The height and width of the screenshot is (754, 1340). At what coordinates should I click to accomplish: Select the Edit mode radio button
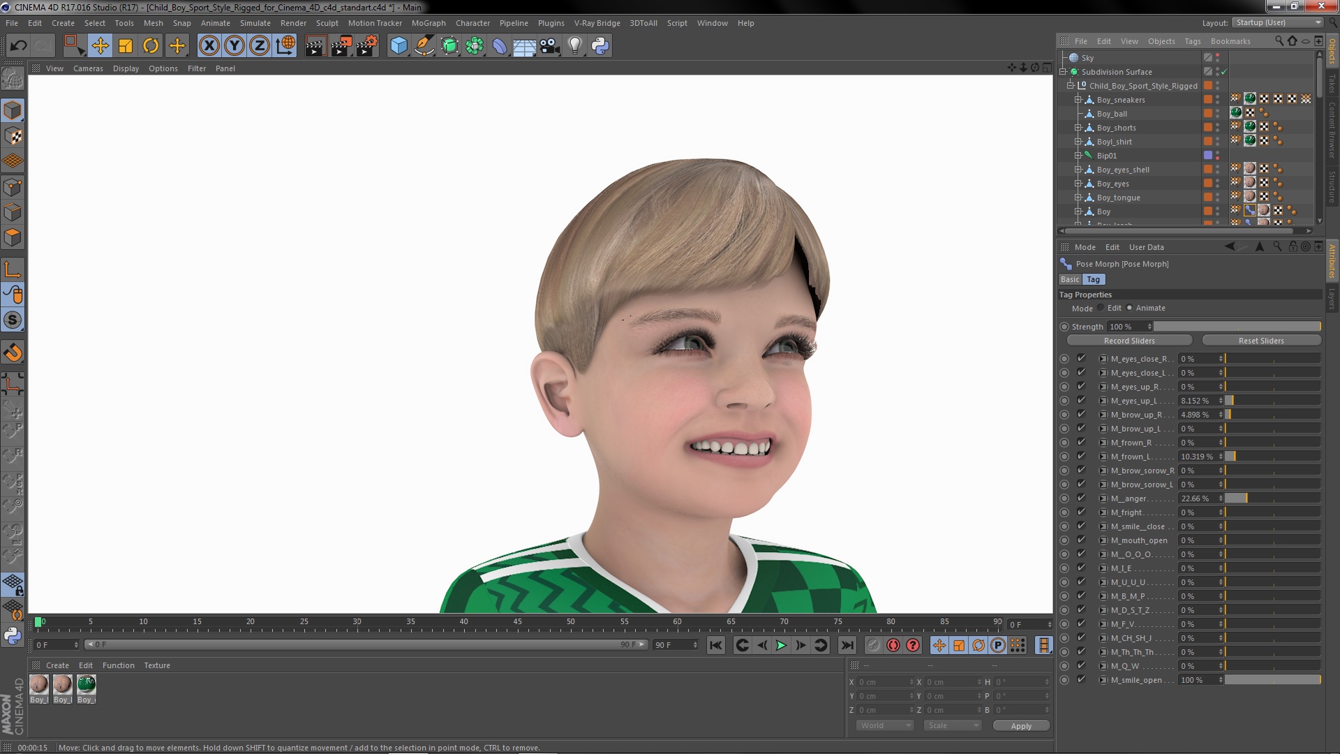(1101, 308)
